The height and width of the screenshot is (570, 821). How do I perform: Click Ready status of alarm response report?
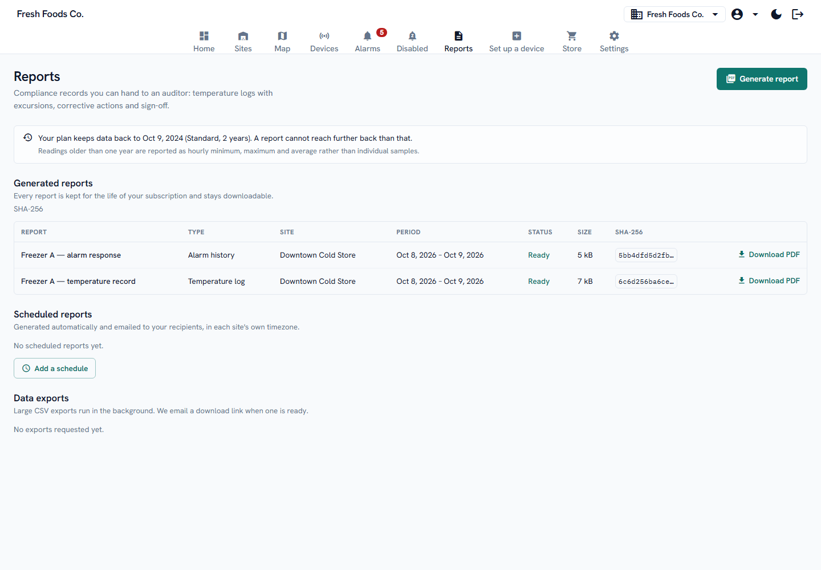pos(539,255)
